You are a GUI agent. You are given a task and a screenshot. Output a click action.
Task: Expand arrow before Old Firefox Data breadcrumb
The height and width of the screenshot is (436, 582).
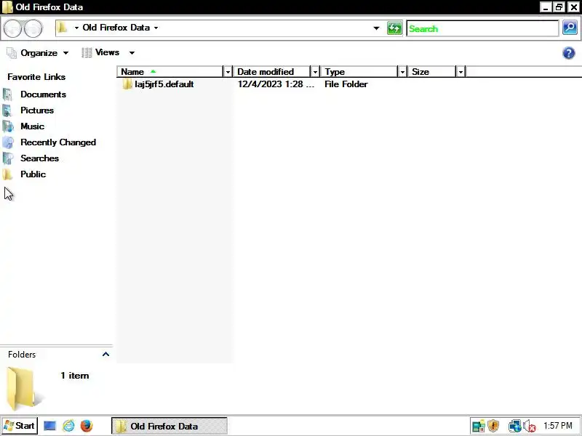[76, 28]
